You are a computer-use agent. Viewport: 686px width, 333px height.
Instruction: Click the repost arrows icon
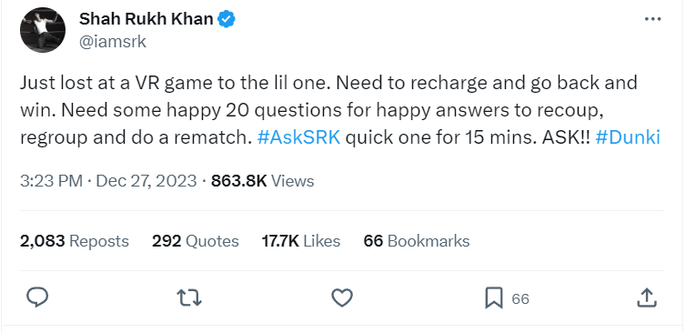point(189,298)
